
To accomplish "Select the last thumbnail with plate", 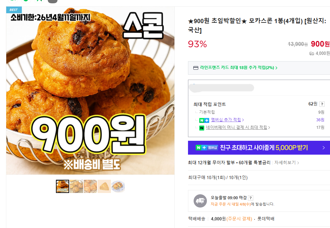I will (x=118, y=186).
